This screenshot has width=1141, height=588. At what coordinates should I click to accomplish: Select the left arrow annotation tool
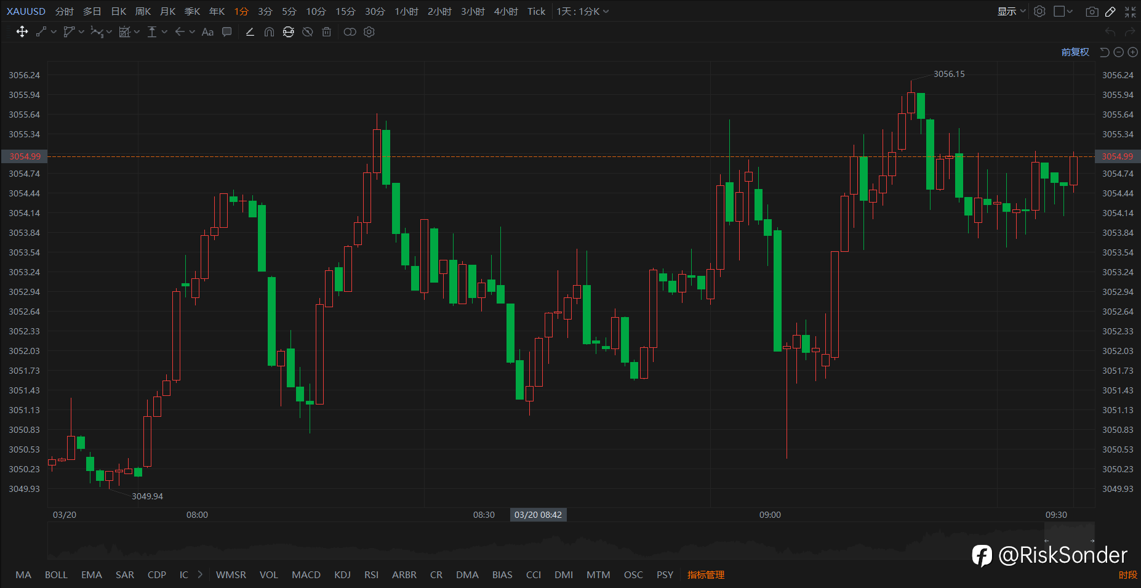180,32
